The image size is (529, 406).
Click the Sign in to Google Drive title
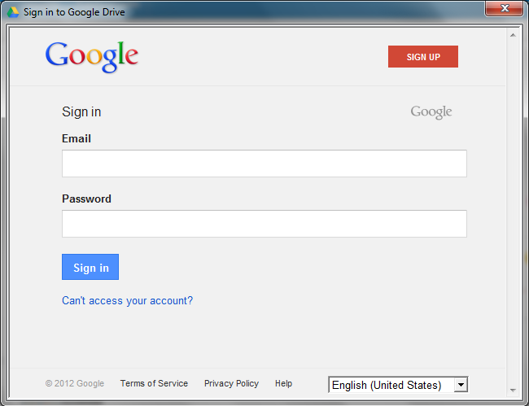74,12
